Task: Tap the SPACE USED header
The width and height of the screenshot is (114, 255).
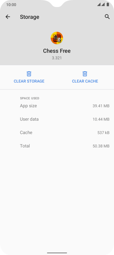Action: [30, 98]
